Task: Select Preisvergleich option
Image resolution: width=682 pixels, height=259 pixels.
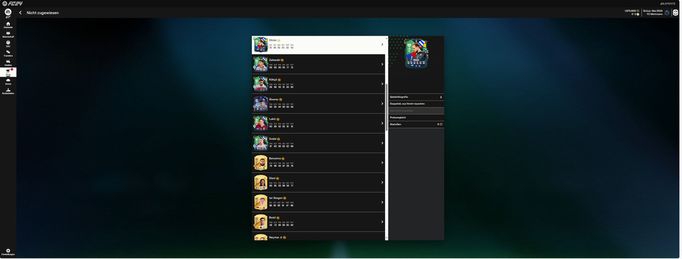Action: (x=416, y=118)
